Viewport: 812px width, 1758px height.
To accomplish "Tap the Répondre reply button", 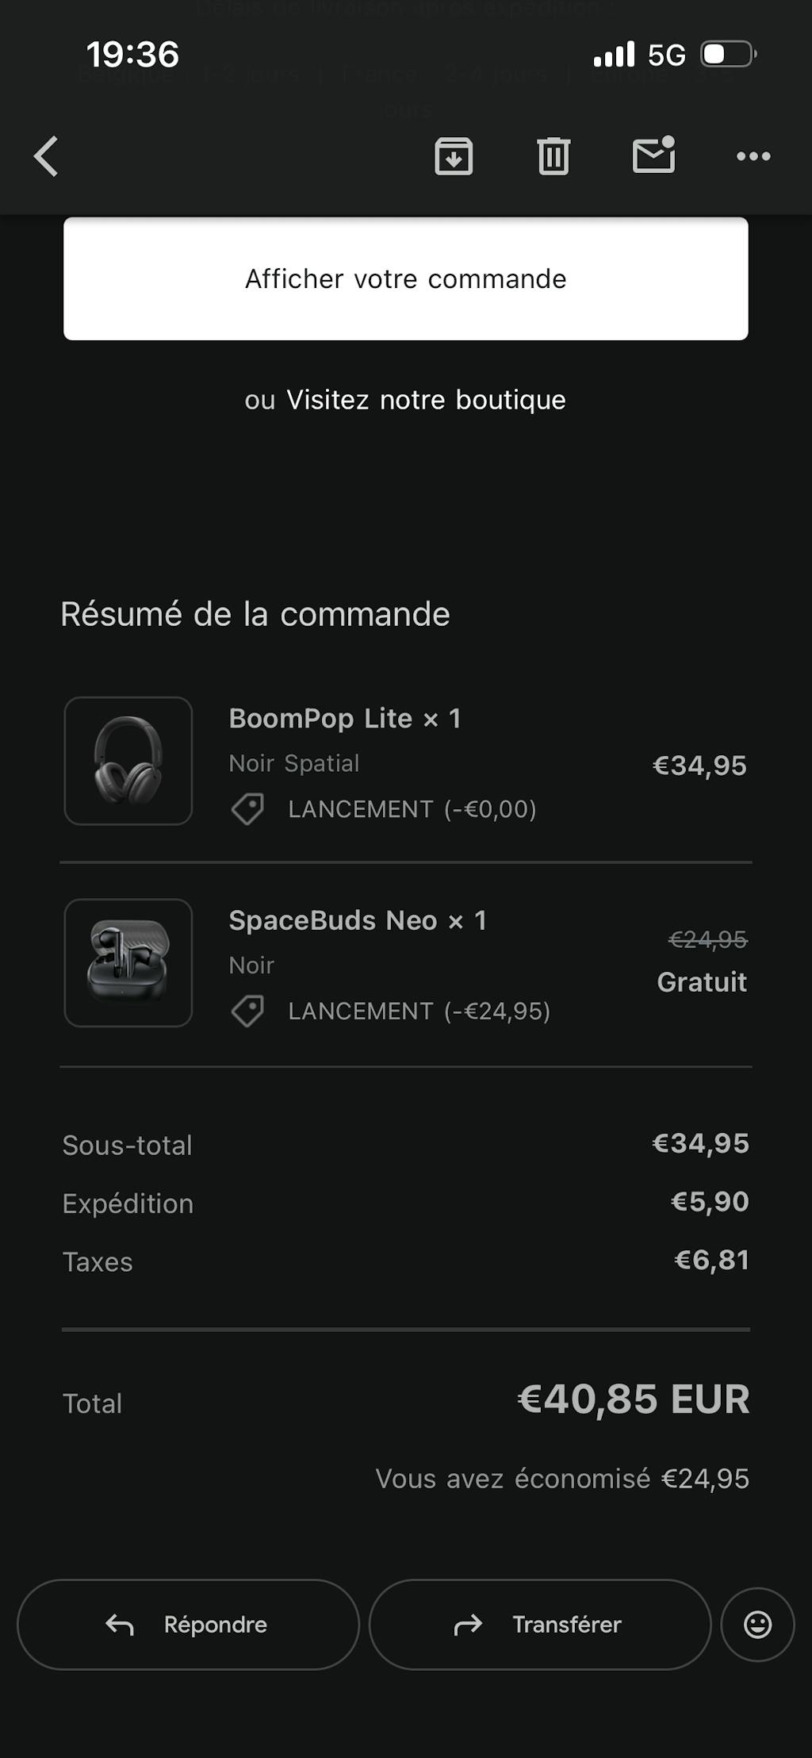I will [x=188, y=1624].
